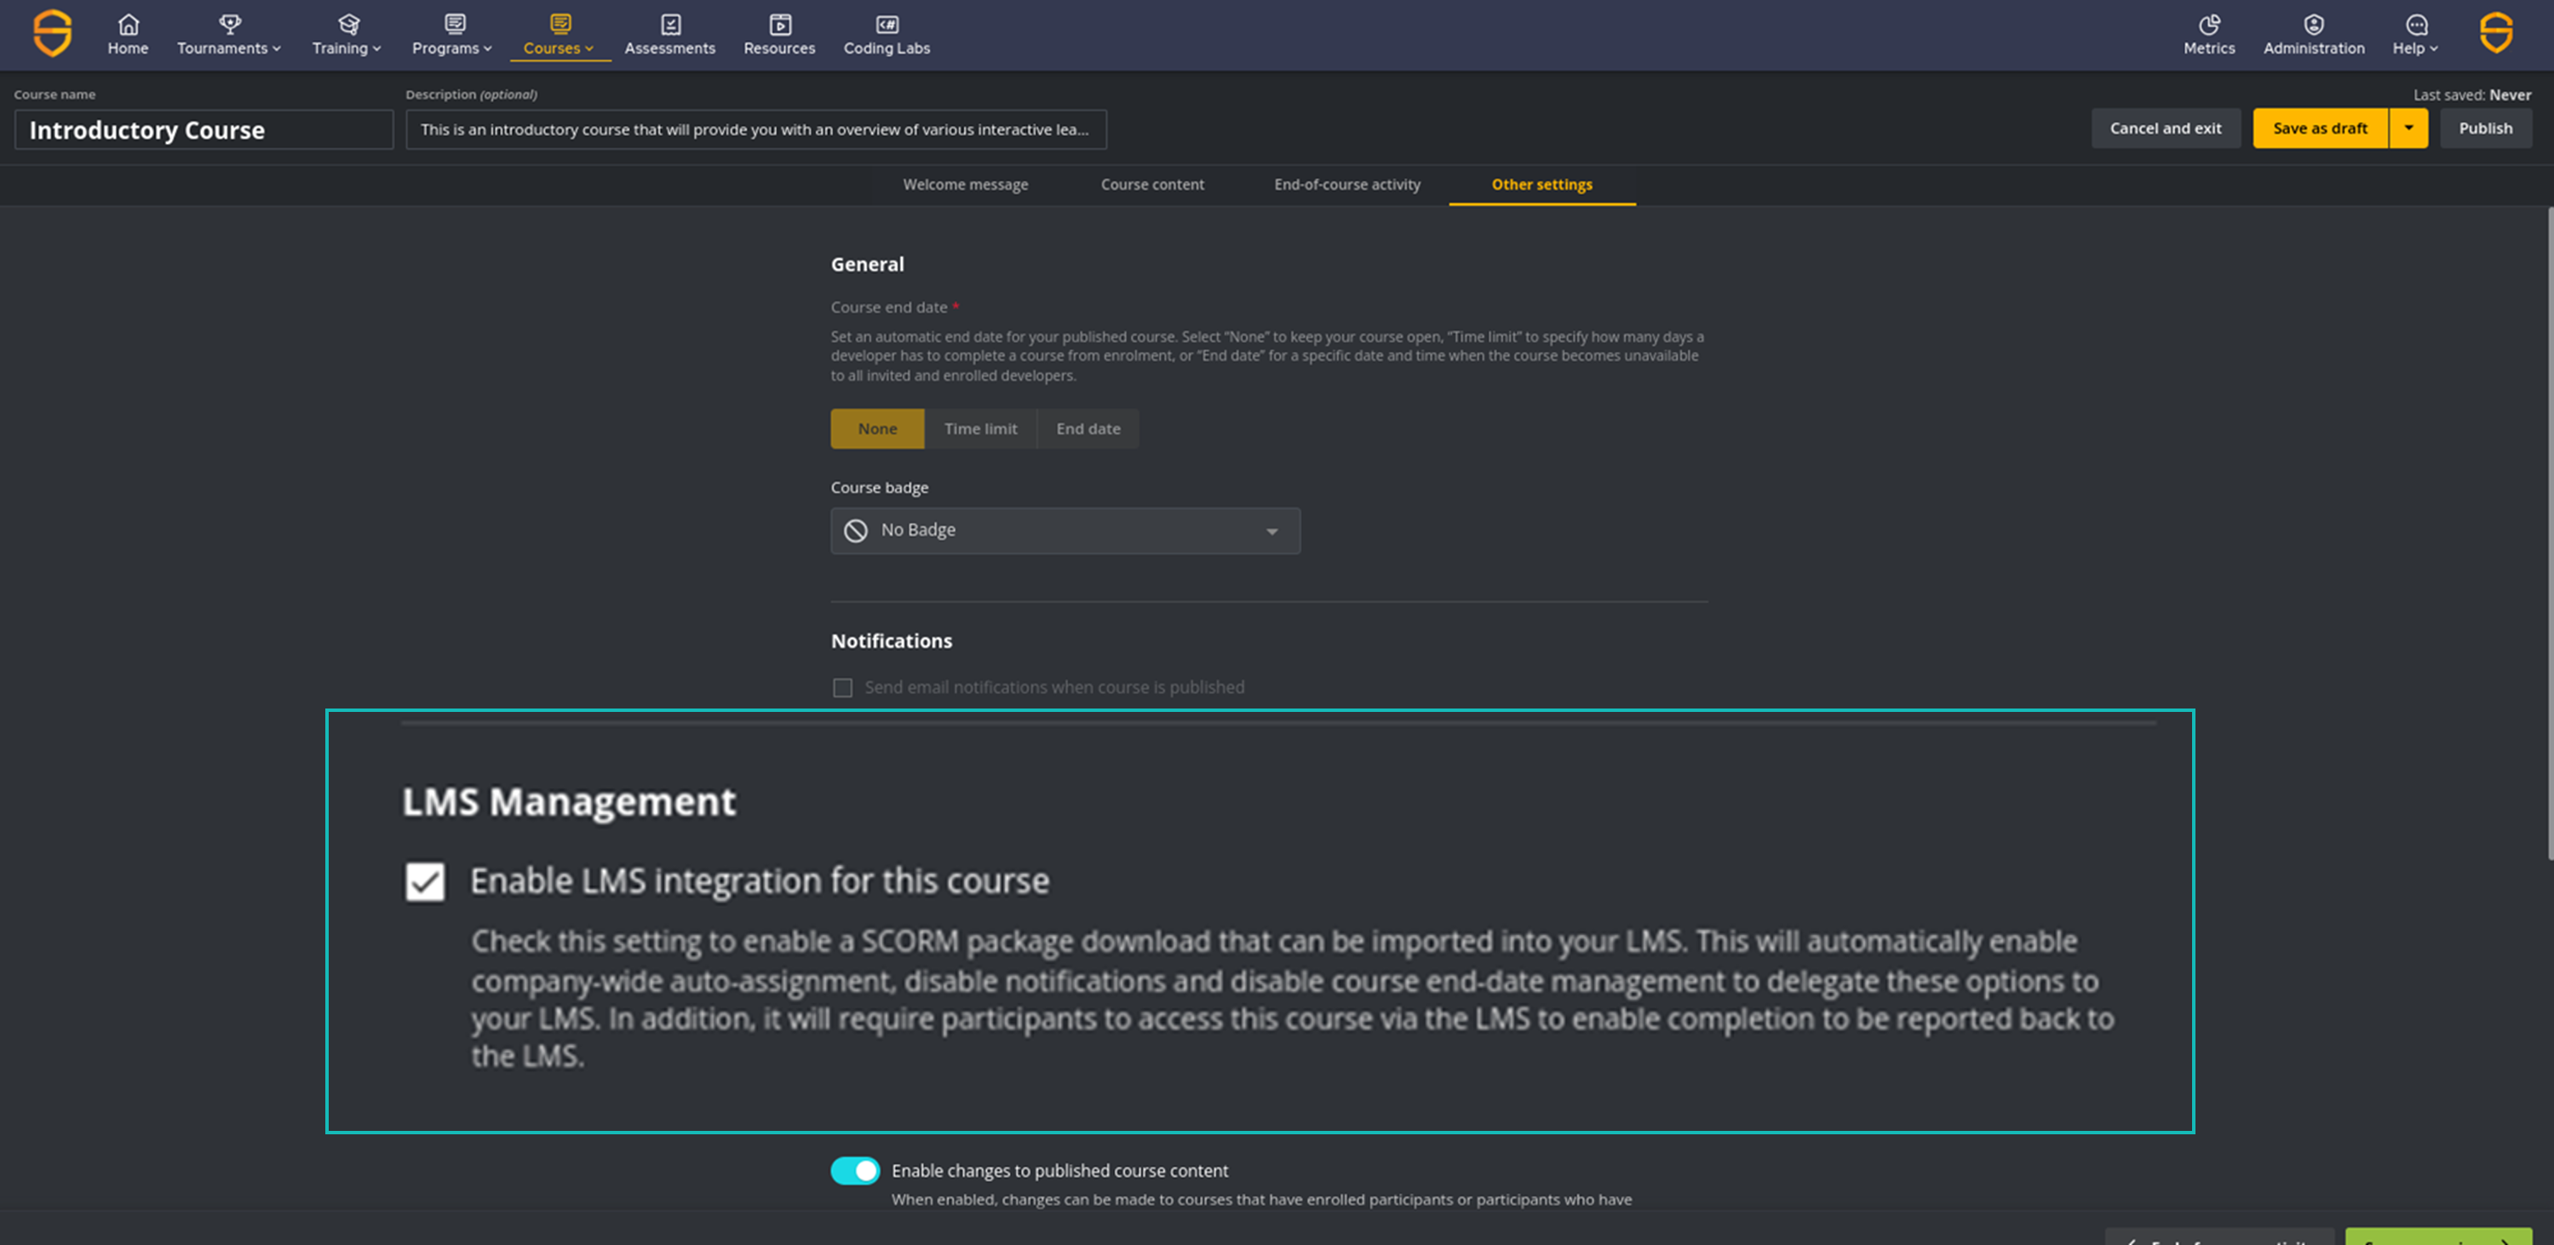Disable changes to published course content
This screenshot has height=1245, width=2554.
pyautogui.click(x=855, y=1171)
